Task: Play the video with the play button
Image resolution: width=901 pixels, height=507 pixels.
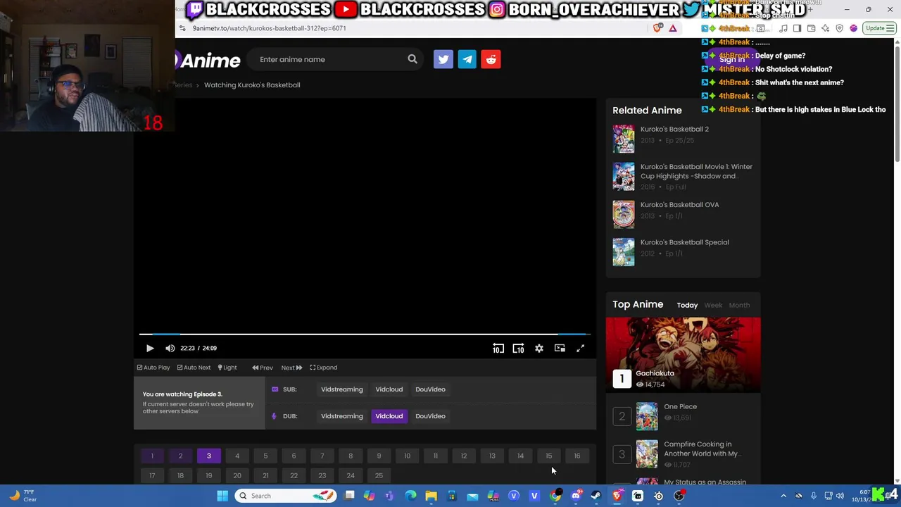Action: click(x=150, y=348)
